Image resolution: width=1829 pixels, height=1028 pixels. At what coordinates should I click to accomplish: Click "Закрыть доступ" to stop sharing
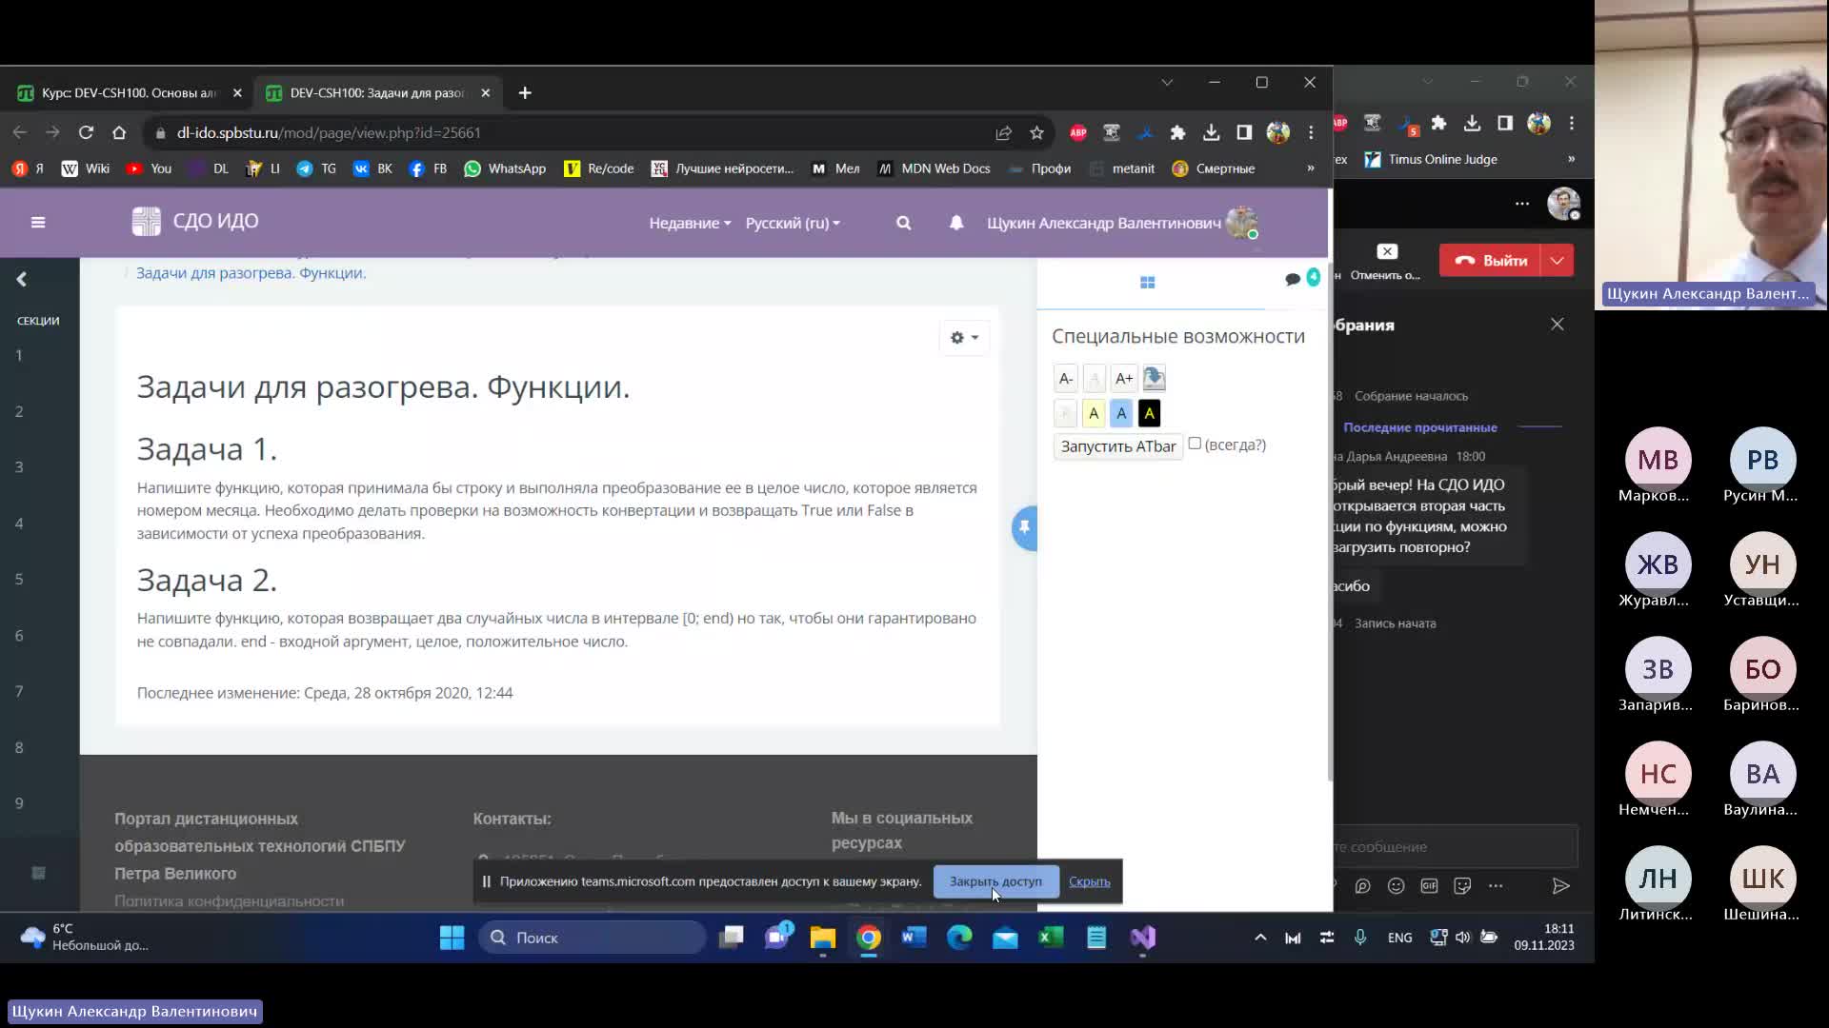tap(995, 881)
